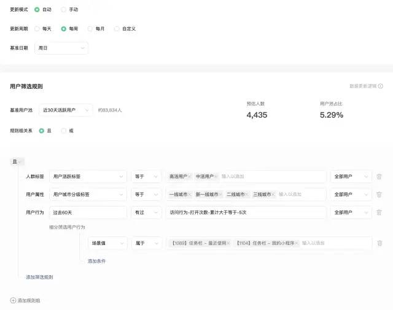This screenshot has width=393, height=310.
Task: Remove the 三线城市 tag
Action: coord(273,194)
